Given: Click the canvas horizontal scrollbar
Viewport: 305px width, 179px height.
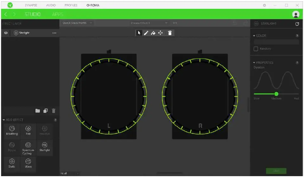Looking at the screenshot, I should tap(170, 173).
